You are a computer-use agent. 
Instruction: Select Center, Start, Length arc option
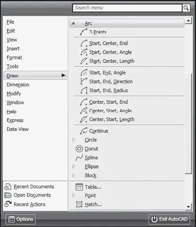[x=112, y=119]
